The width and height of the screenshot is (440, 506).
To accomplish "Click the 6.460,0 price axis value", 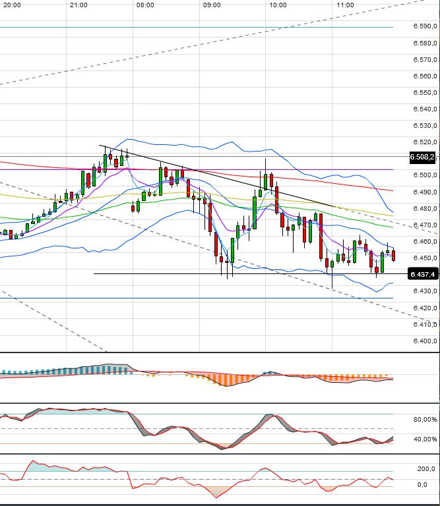I will click(425, 241).
